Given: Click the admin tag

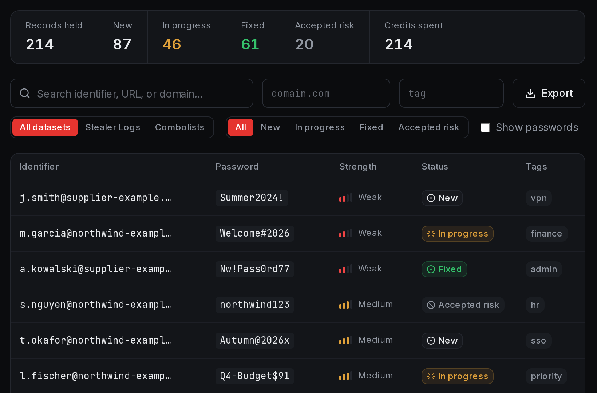Looking at the screenshot, I should [544, 269].
